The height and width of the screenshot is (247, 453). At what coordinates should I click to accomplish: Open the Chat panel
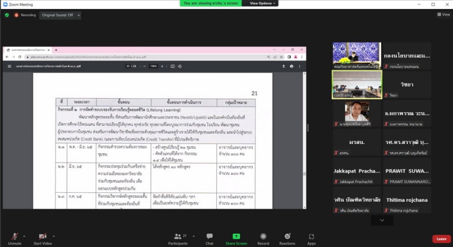(x=209, y=237)
